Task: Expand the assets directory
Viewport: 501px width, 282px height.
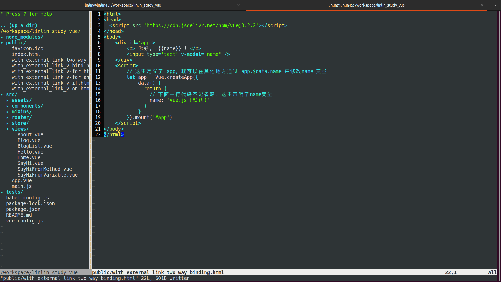Action: [x=21, y=100]
